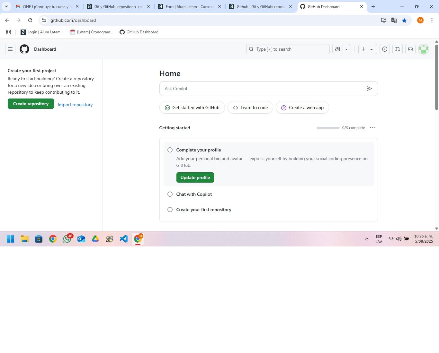Open [Latam] Cronograma bookmark
Viewport: 439px width, 353px height.
(92, 32)
